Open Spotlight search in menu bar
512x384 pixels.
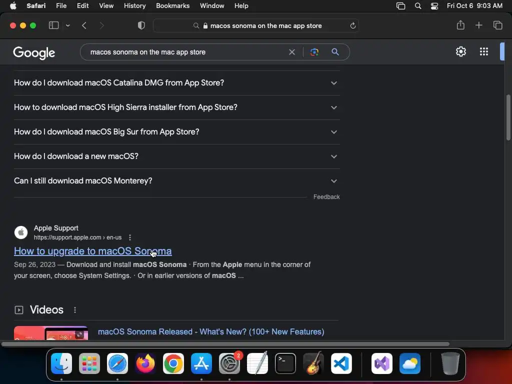point(417,6)
